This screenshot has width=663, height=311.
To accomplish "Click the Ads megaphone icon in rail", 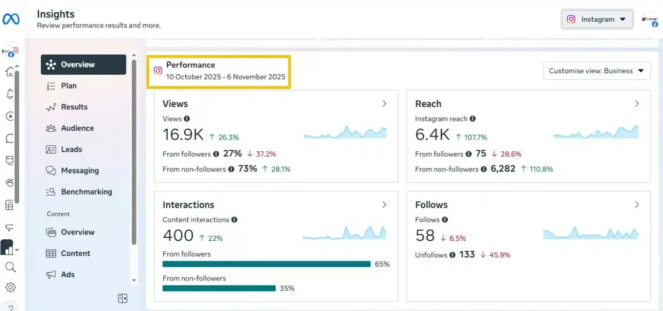I will [10, 226].
